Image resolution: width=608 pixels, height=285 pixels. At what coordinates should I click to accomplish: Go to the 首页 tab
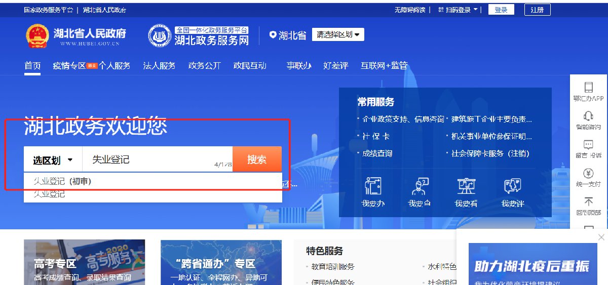(x=32, y=65)
